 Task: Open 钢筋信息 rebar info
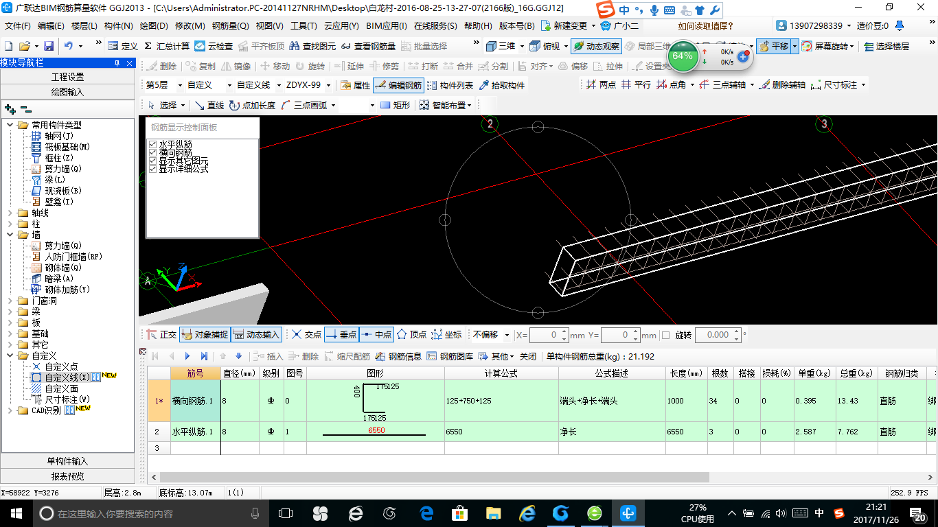[398, 356]
